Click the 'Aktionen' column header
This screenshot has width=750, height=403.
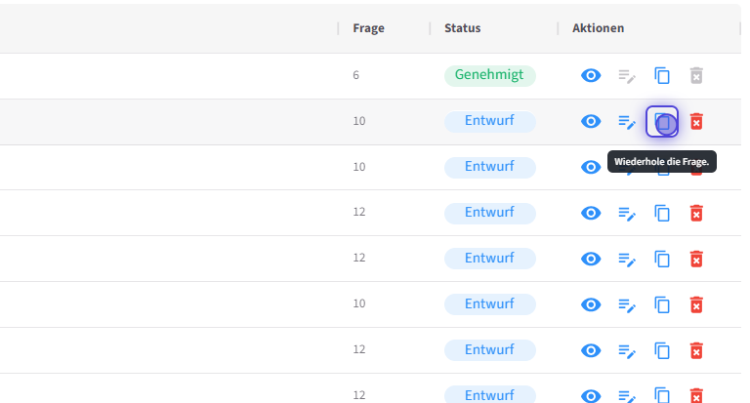tap(598, 28)
